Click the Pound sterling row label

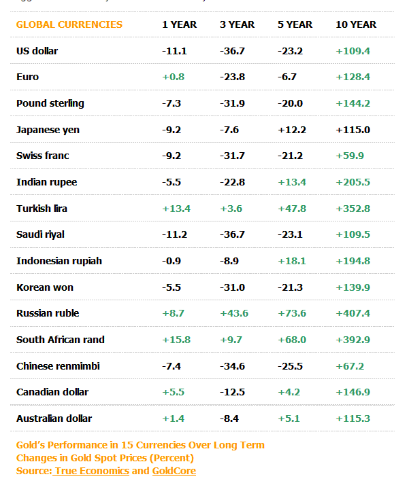tap(50, 103)
